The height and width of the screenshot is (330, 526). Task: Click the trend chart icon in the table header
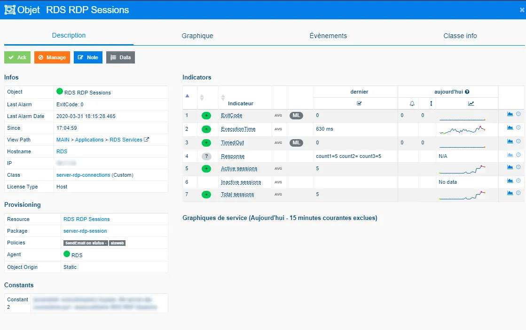470,103
